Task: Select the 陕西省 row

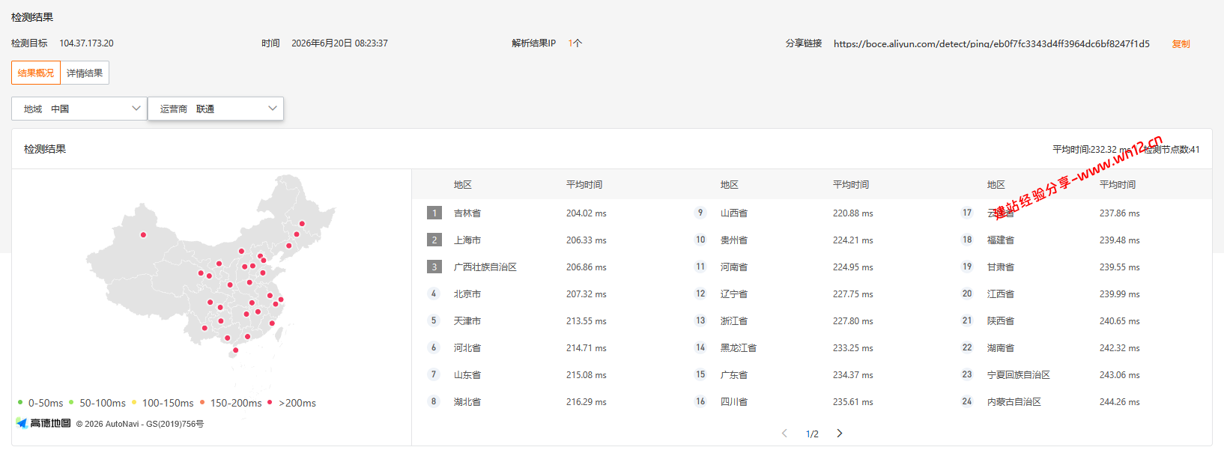Action: point(1079,321)
